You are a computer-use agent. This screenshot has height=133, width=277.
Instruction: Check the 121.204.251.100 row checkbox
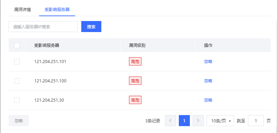[17, 81]
